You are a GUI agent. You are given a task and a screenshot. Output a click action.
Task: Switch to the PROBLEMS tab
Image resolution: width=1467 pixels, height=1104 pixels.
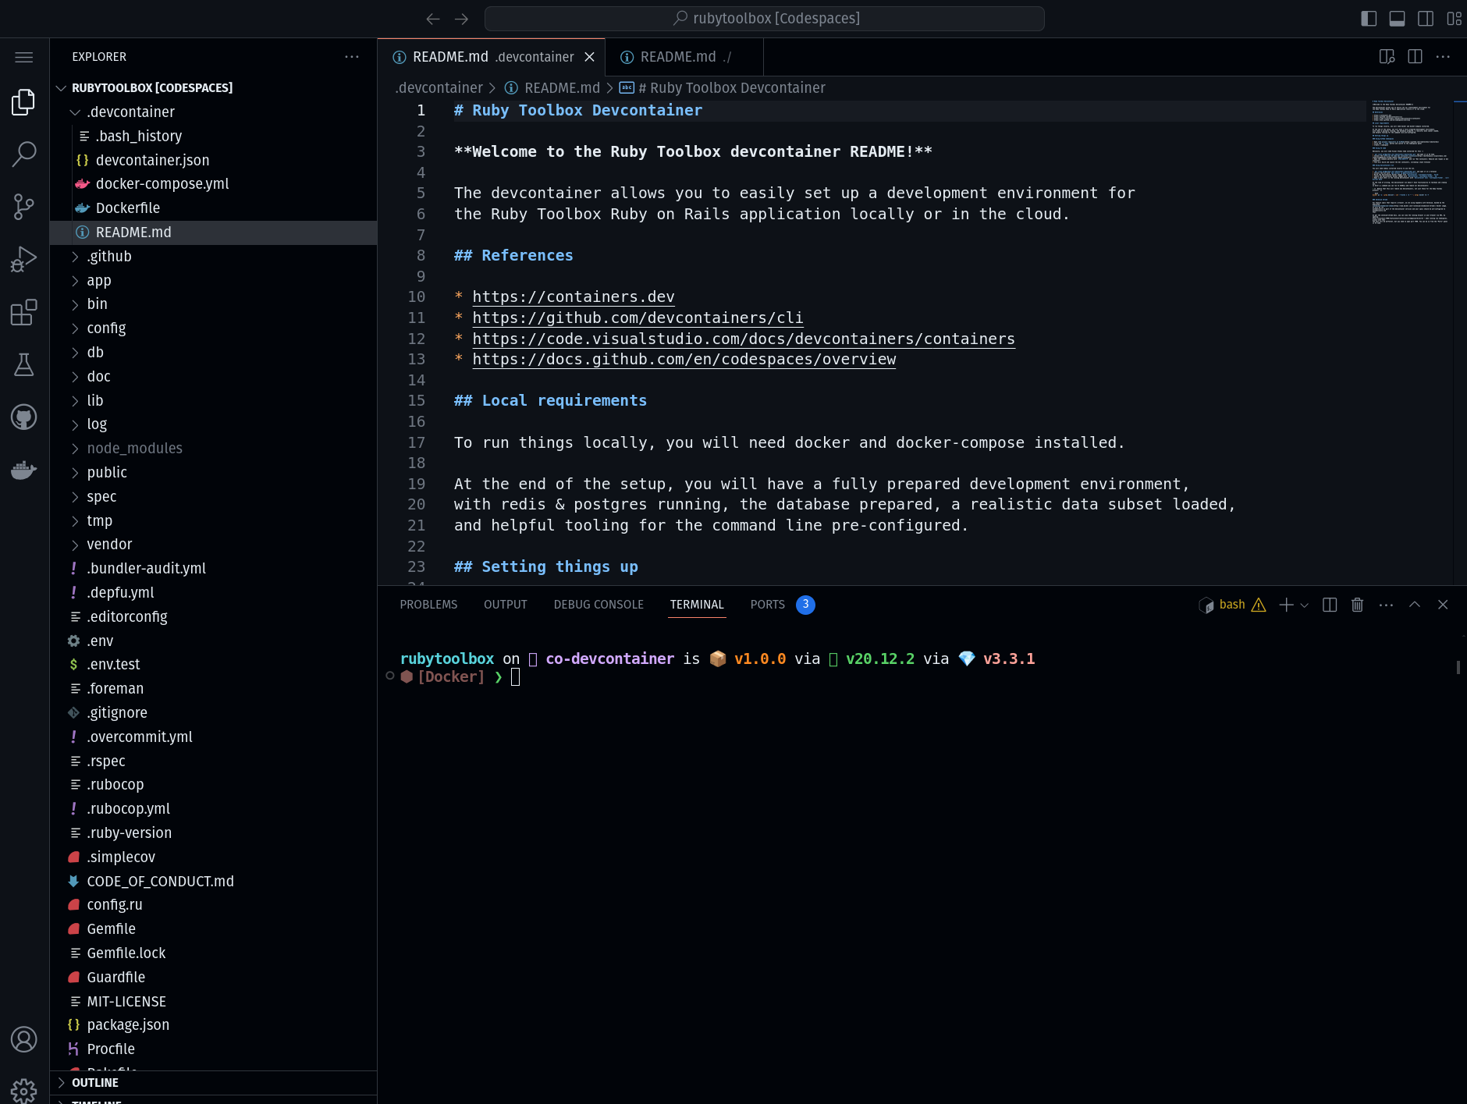click(428, 605)
